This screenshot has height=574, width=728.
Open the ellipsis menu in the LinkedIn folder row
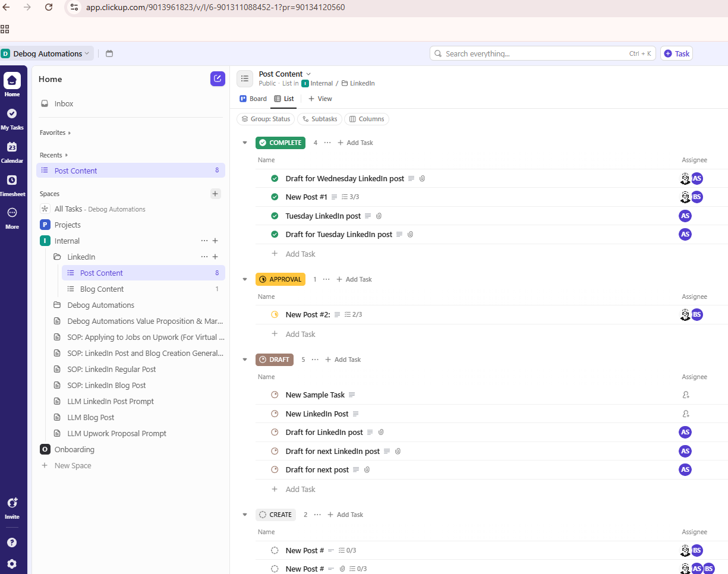(204, 257)
